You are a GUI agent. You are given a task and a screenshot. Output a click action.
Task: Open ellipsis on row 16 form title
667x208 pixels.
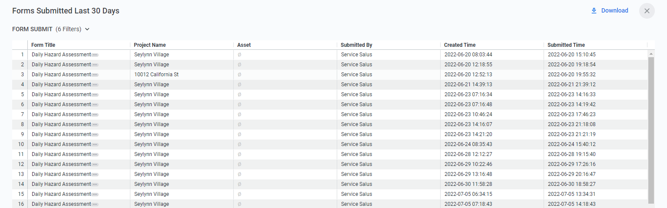(x=95, y=205)
